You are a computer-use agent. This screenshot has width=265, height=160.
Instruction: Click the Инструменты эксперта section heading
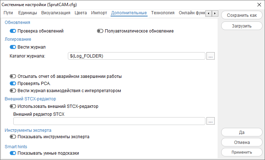28,130
